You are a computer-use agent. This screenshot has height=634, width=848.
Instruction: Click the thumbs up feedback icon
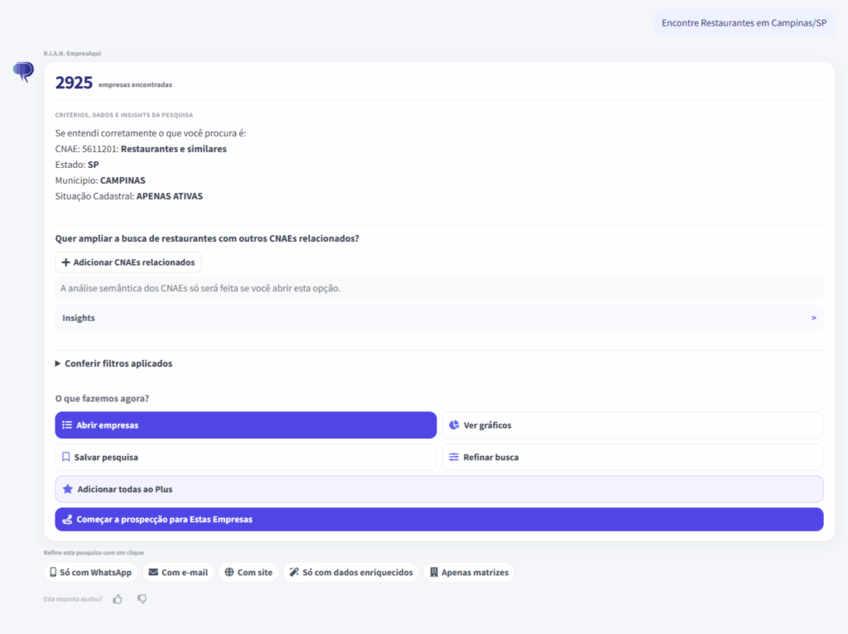pos(118,599)
